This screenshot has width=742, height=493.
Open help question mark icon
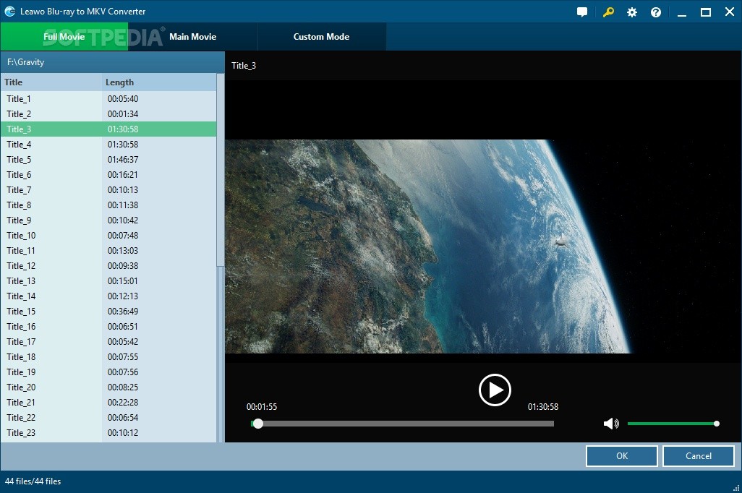(656, 12)
